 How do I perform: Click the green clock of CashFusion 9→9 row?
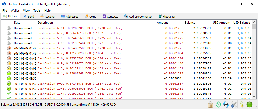coord(9,84)
